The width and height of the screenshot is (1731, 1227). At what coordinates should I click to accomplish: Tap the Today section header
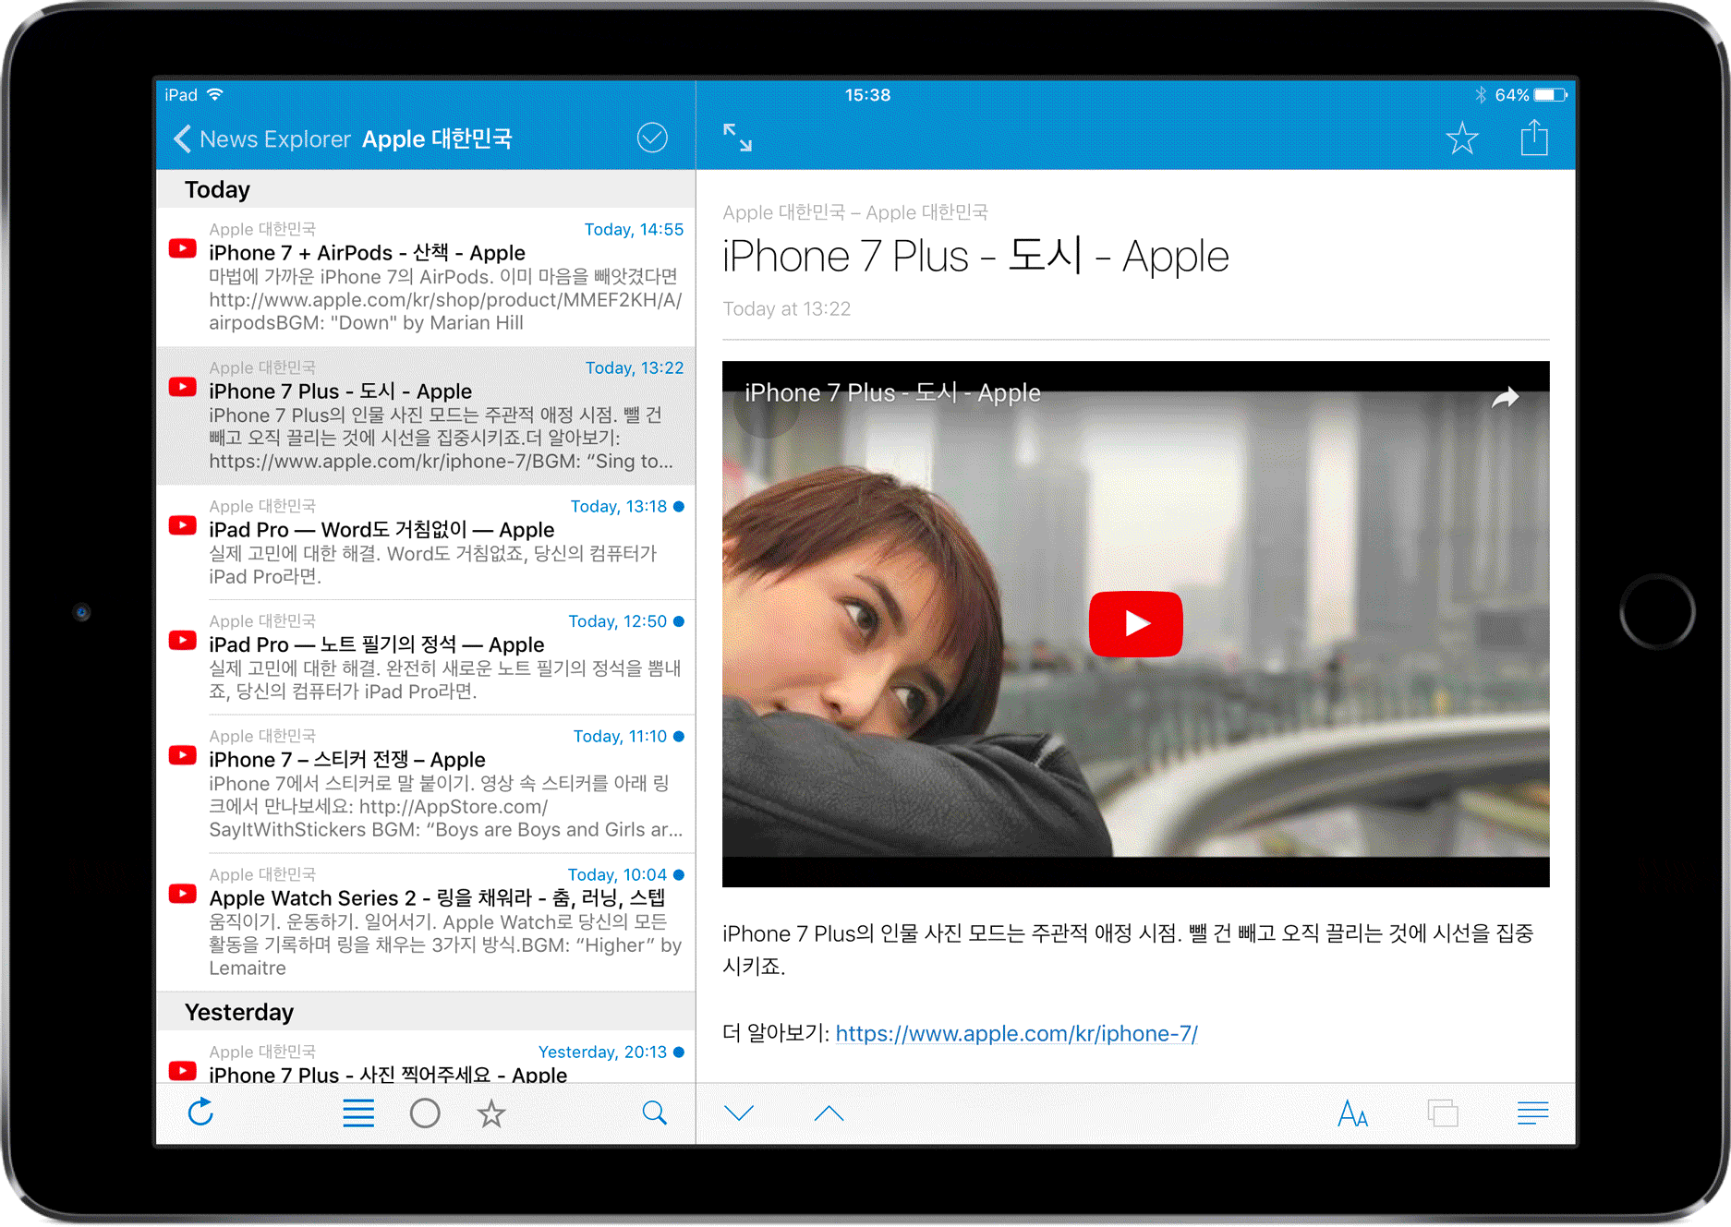coord(426,189)
